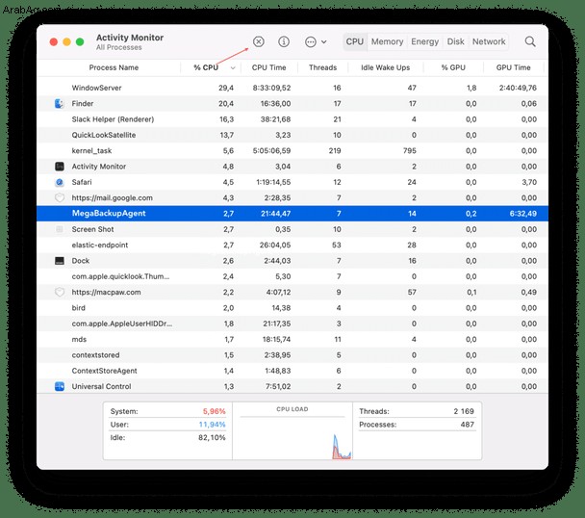Minimize the window with yellow button
Screen dimensions: 585x518
[x=66, y=41]
